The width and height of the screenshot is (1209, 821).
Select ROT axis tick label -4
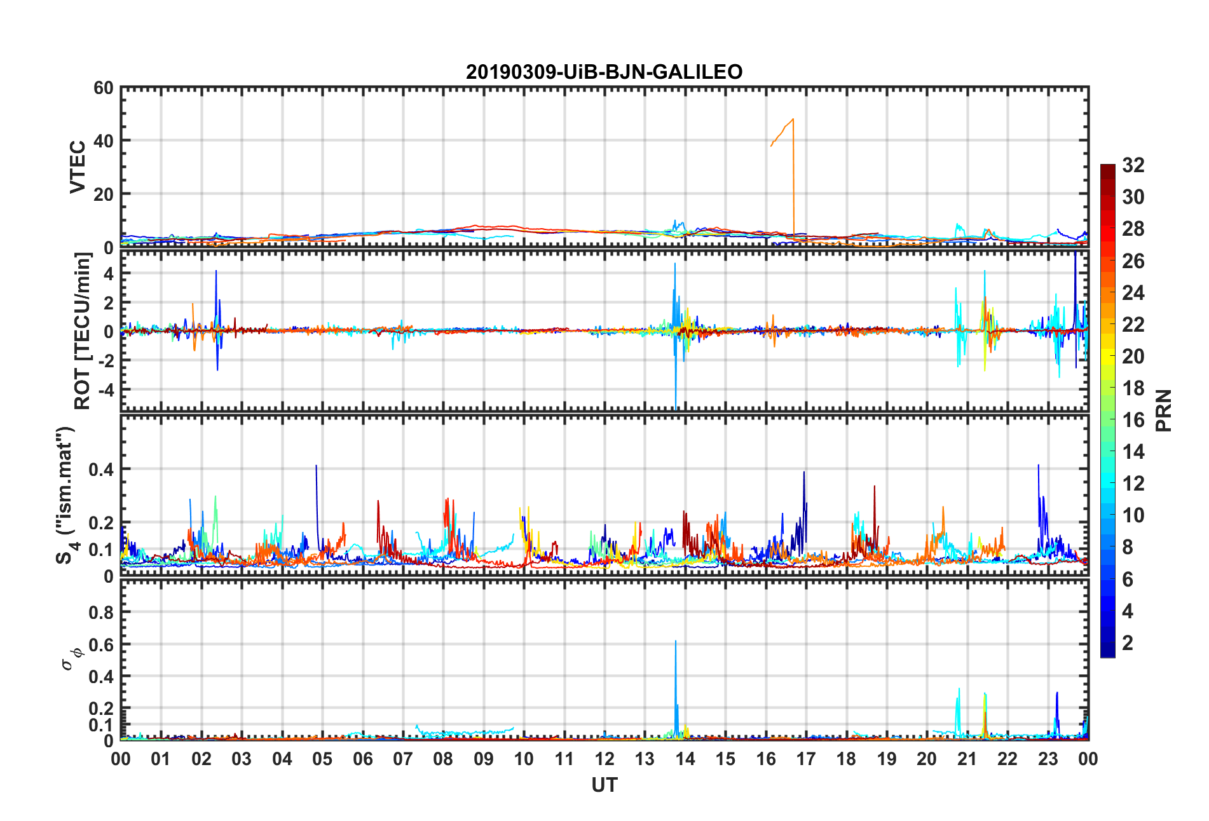coord(105,389)
